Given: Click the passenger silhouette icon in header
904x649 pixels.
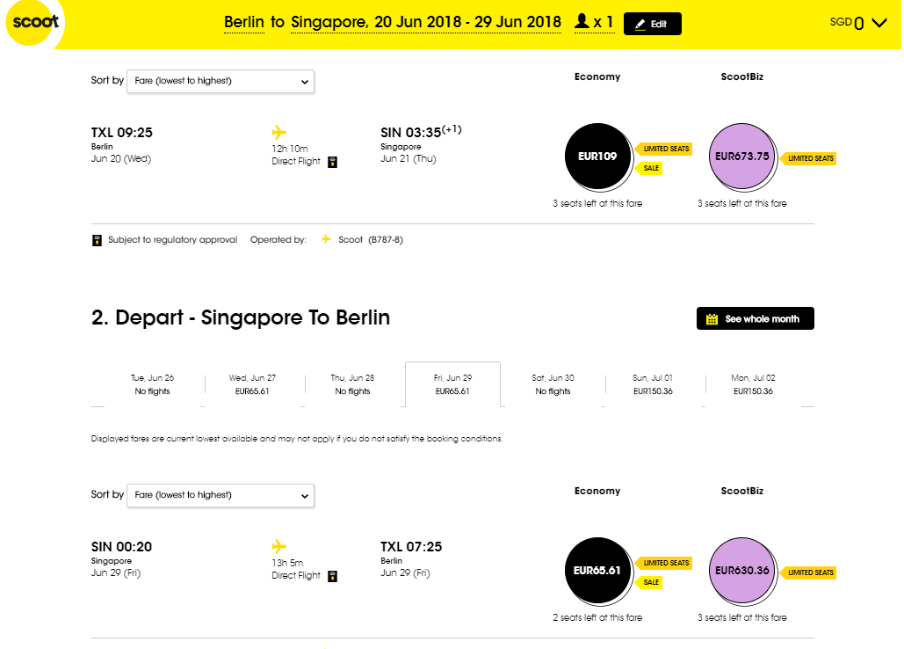Looking at the screenshot, I should [582, 21].
